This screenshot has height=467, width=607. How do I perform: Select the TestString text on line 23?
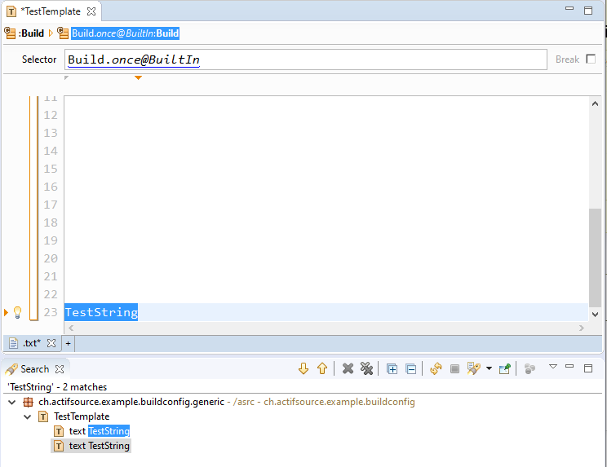click(x=101, y=312)
